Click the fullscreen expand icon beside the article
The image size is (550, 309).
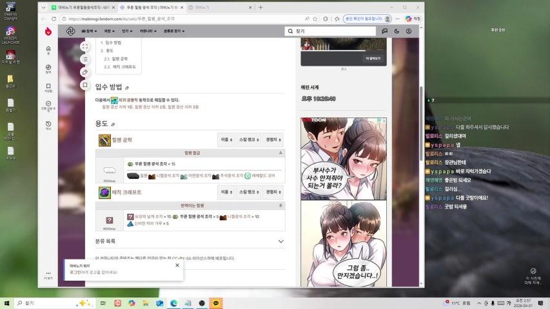tap(85, 46)
